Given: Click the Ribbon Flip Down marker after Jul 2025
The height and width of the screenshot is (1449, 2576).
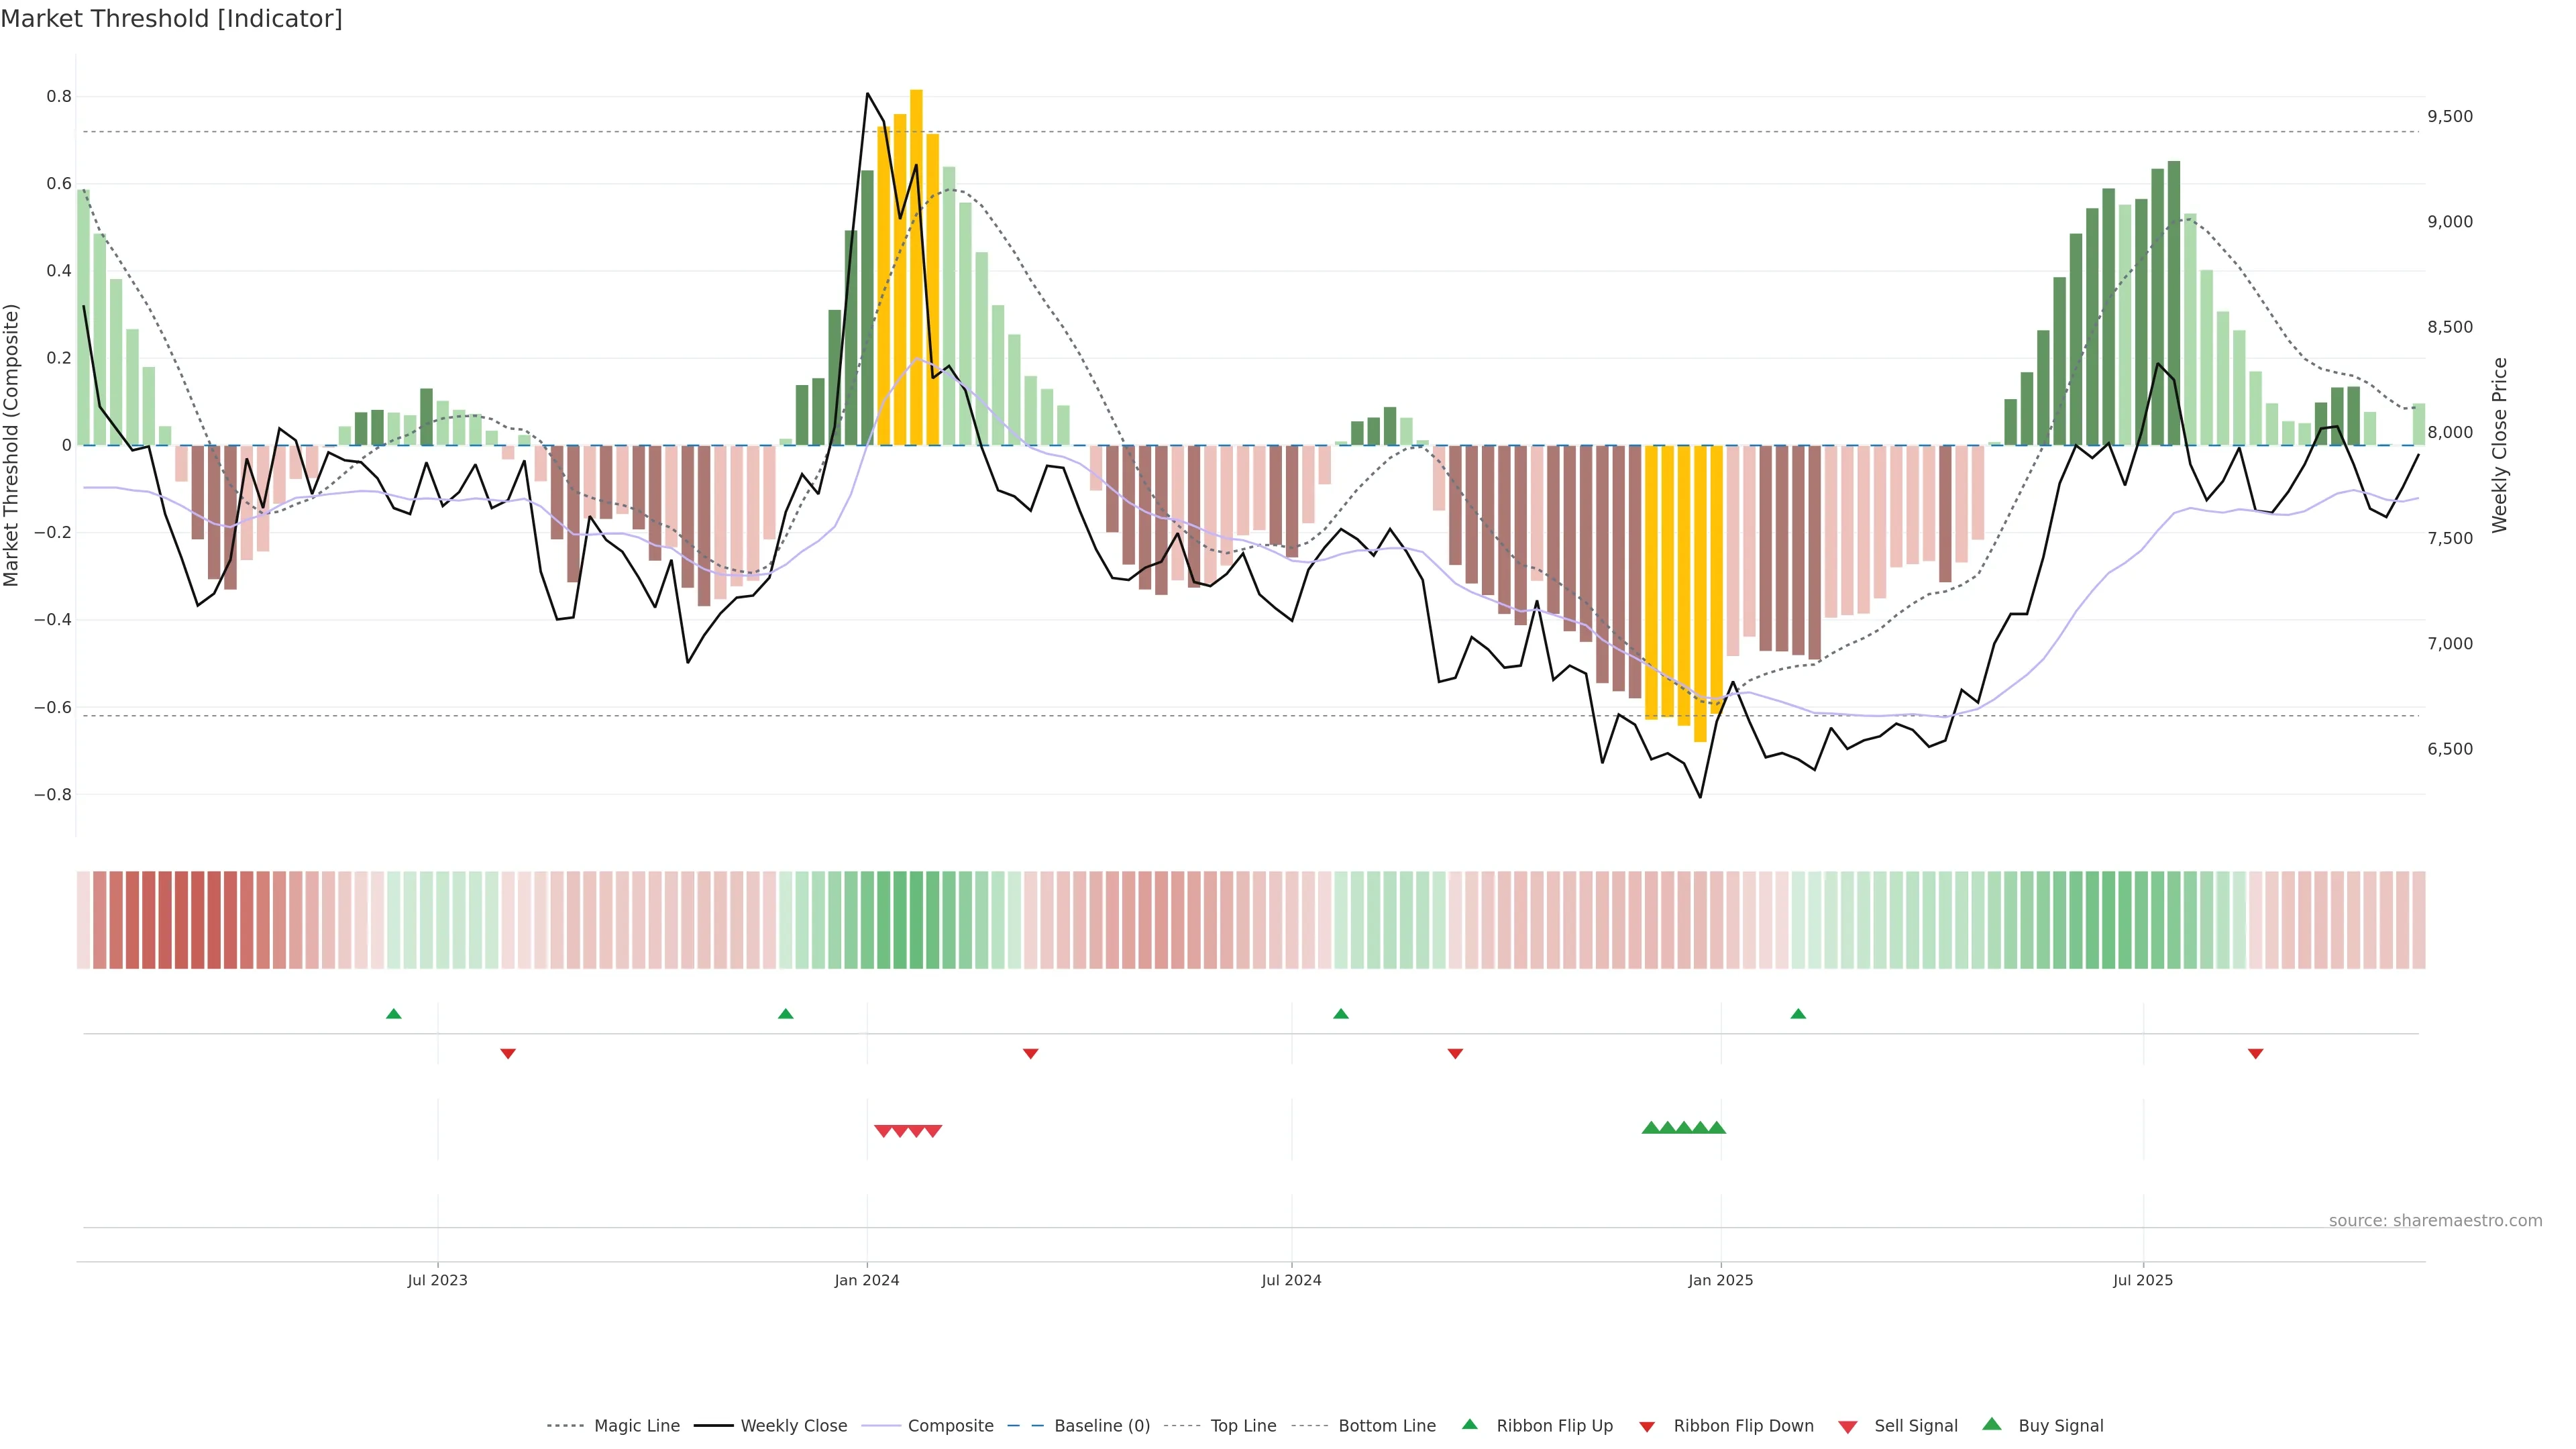Looking at the screenshot, I should point(2255,1054).
